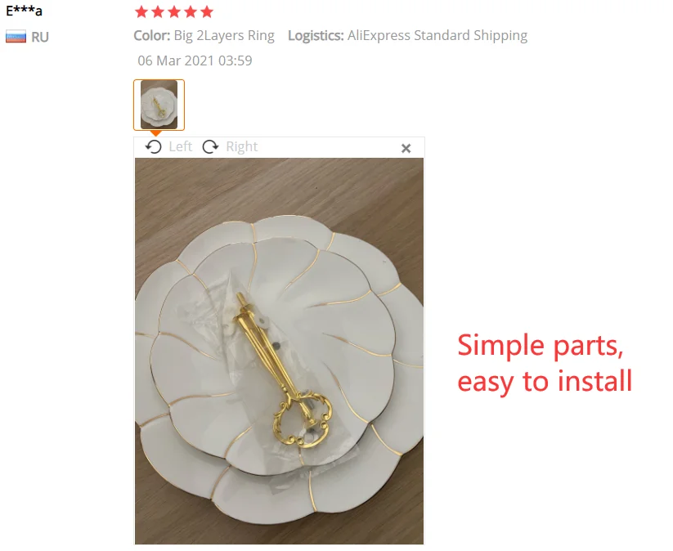The height and width of the screenshot is (551, 673).
Task: Click the second red rating star
Action: click(x=158, y=12)
